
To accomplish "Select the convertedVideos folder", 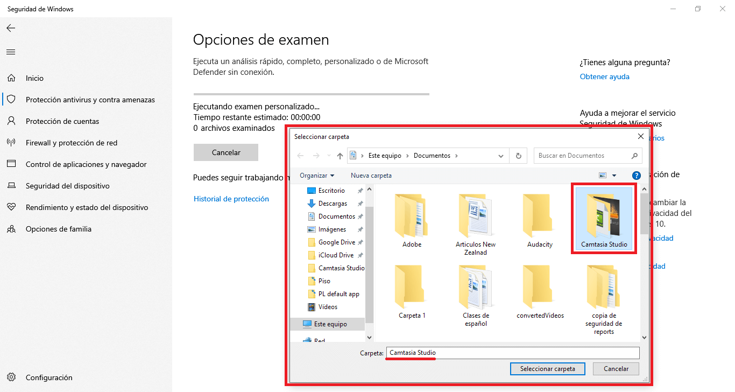I will click(540, 291).
